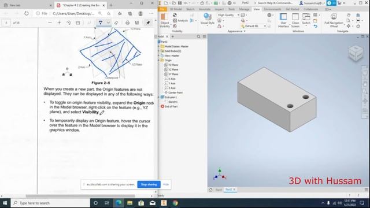The height and width of the screenshot is (208, 370).
Task: Expand the Solid Bodies(1) node
Action: [158, 51]
